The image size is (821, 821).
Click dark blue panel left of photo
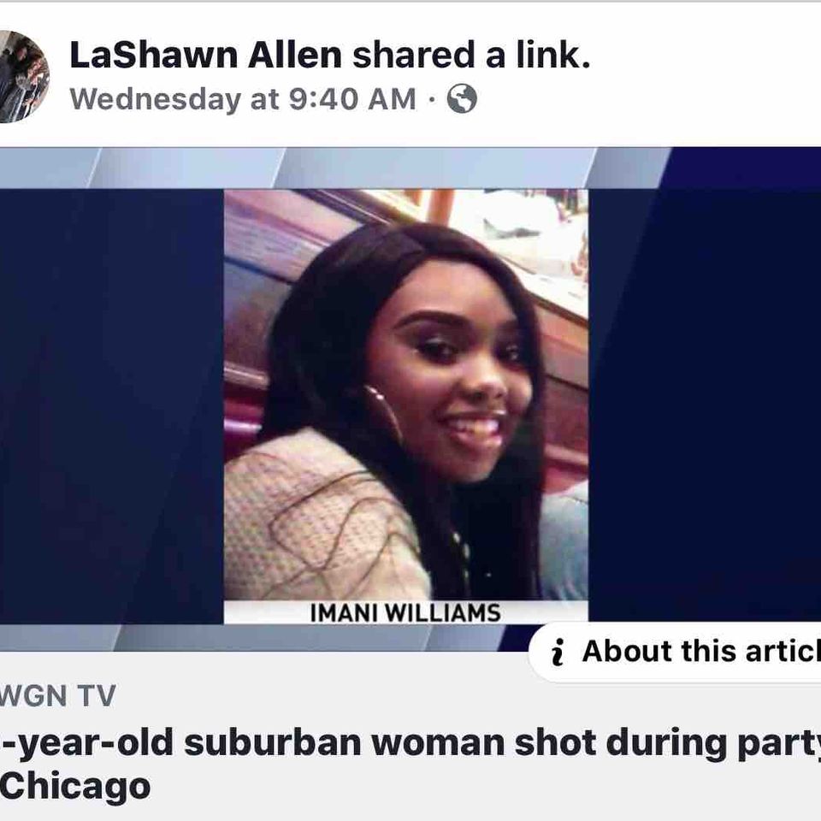111,406
